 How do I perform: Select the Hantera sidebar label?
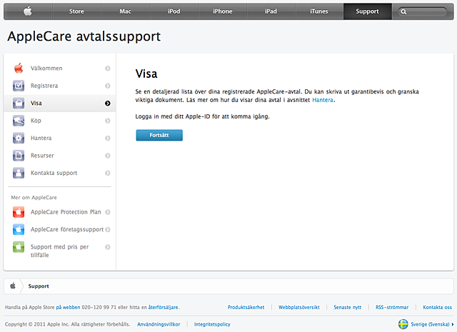41,139
